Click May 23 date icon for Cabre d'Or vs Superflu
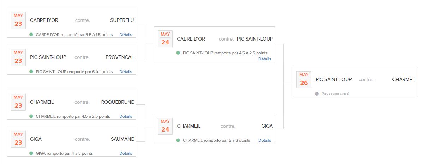This screenshot has width=426, height=164. (18, 20)
